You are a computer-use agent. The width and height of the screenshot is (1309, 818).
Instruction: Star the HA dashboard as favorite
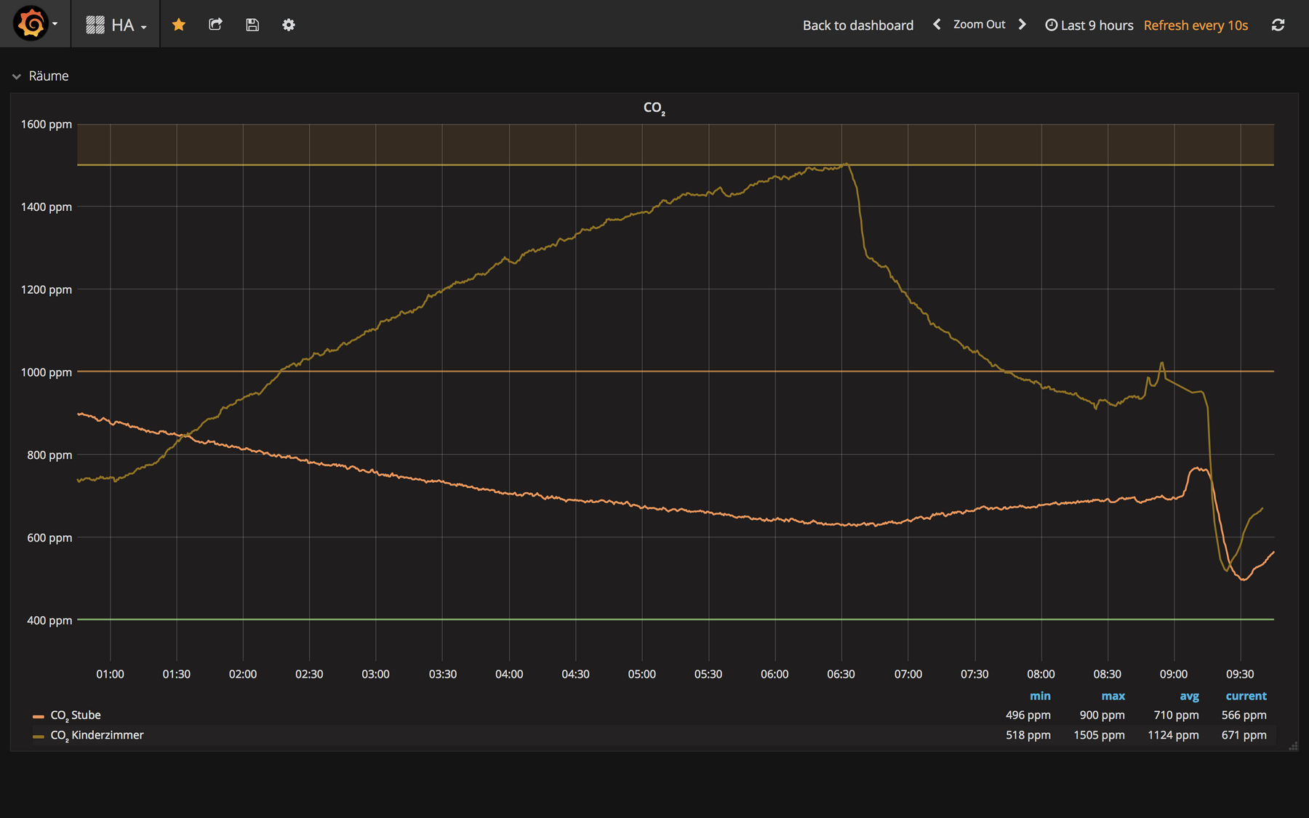179,25
